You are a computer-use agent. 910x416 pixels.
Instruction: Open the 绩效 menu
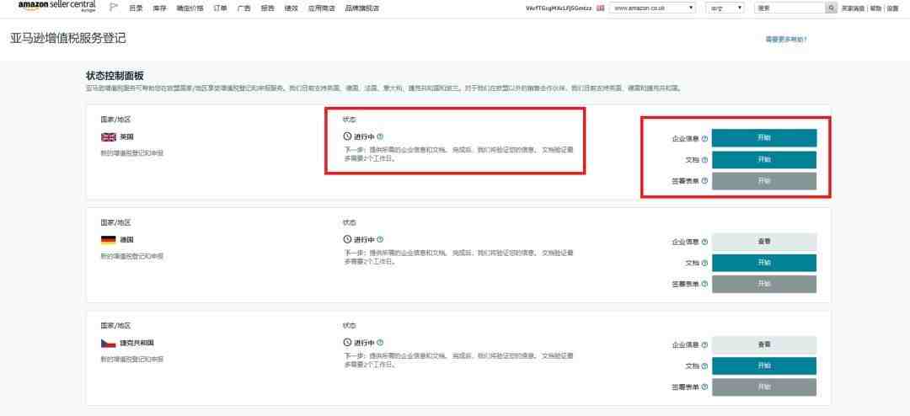coord(292,8)
